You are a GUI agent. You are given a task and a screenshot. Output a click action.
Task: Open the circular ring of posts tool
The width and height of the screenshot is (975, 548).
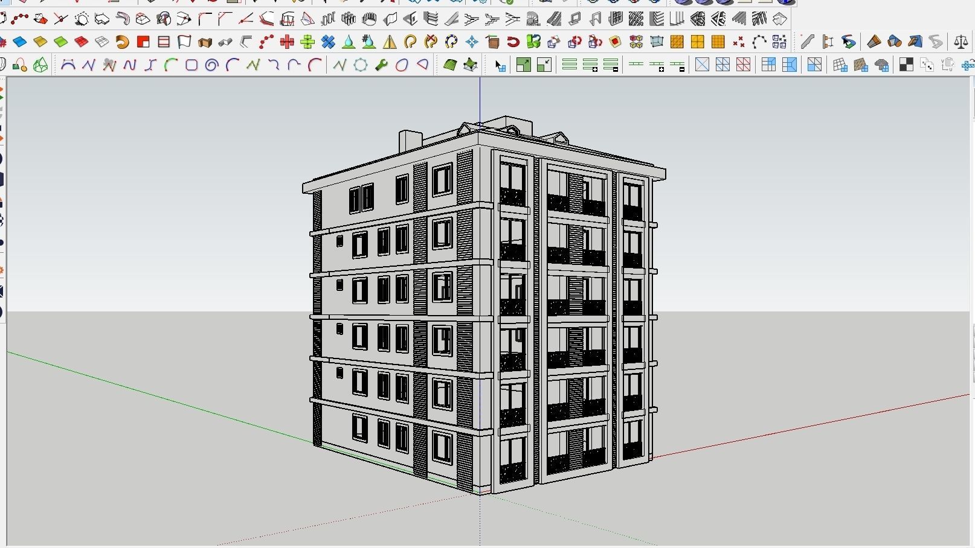tap(369, 19)
